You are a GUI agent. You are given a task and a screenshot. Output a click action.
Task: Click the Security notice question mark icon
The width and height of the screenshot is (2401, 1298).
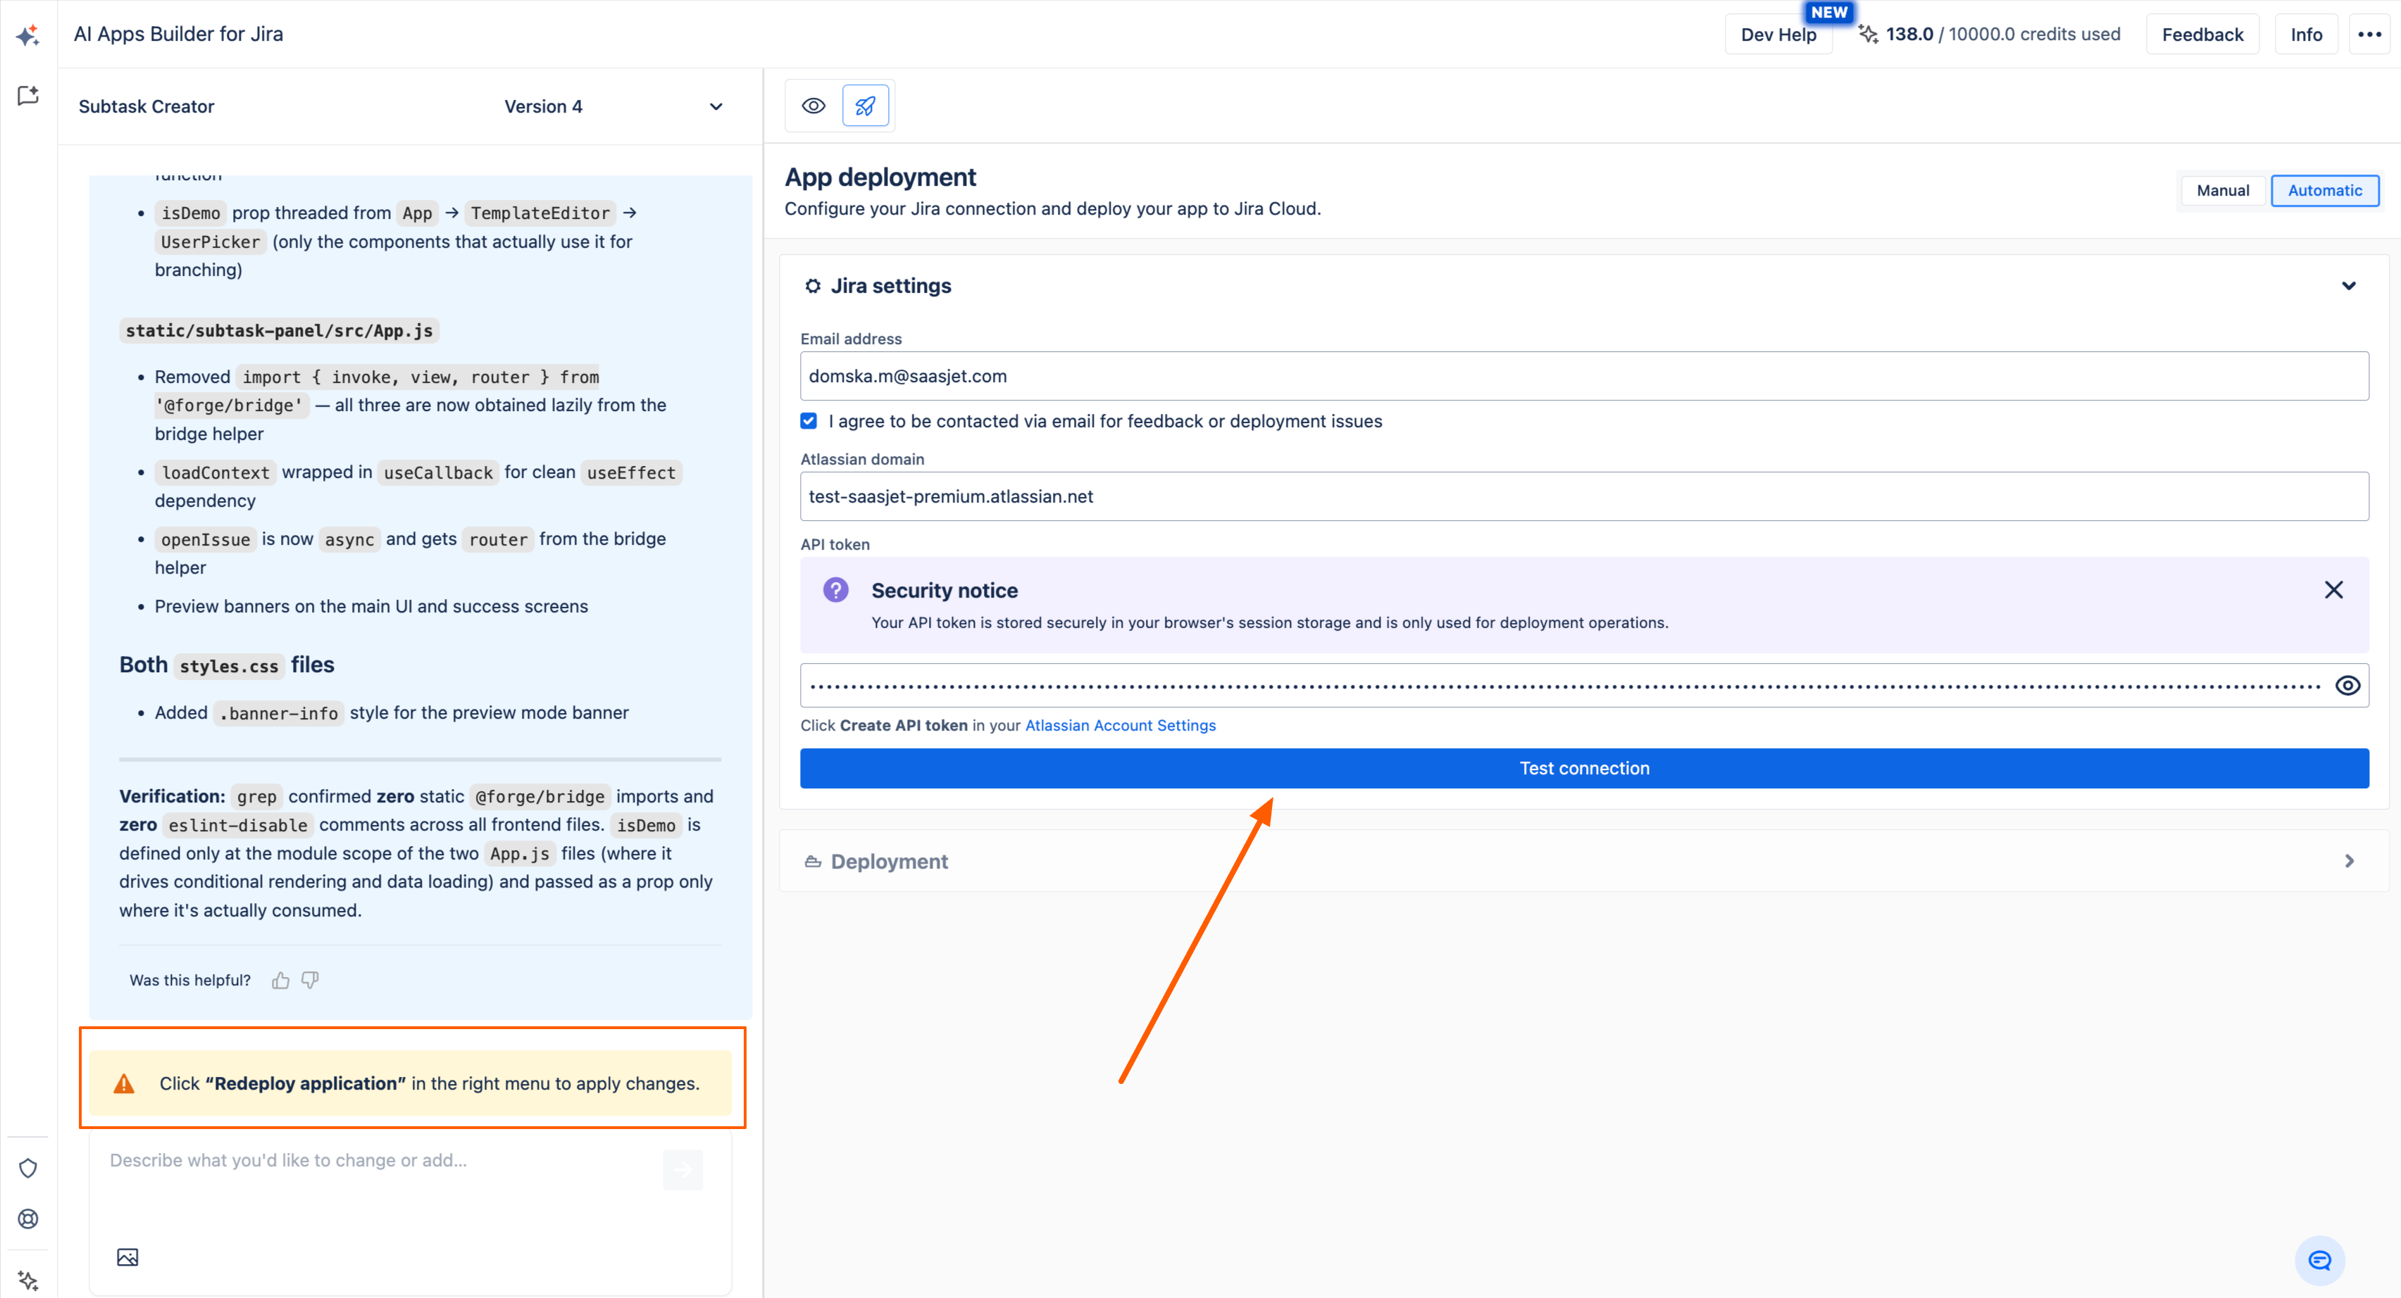[x=836, y=590]
